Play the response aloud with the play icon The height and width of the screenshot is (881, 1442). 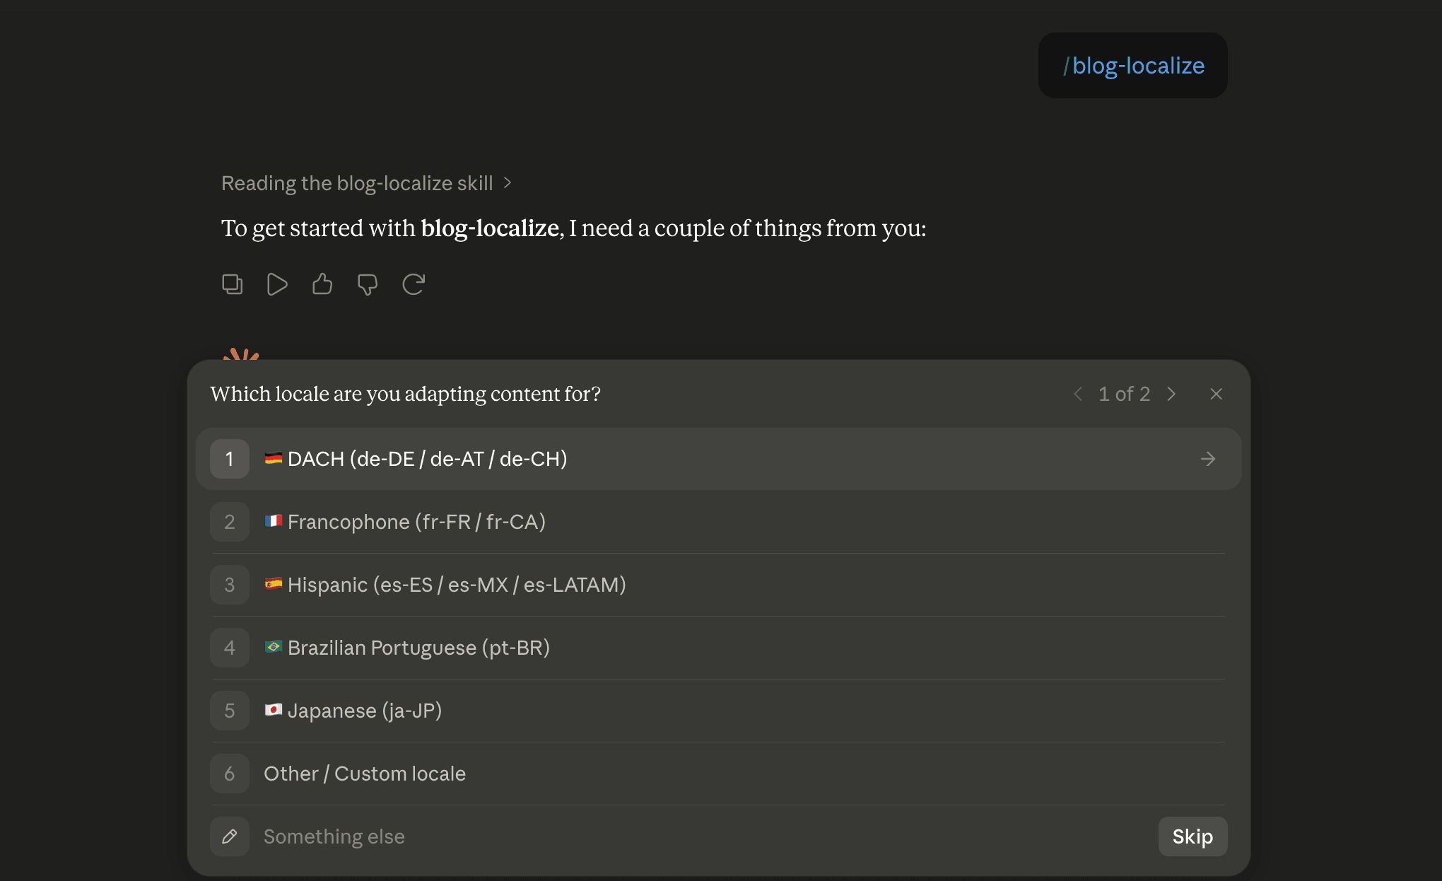pyautogui.click(x=277, y=284)
